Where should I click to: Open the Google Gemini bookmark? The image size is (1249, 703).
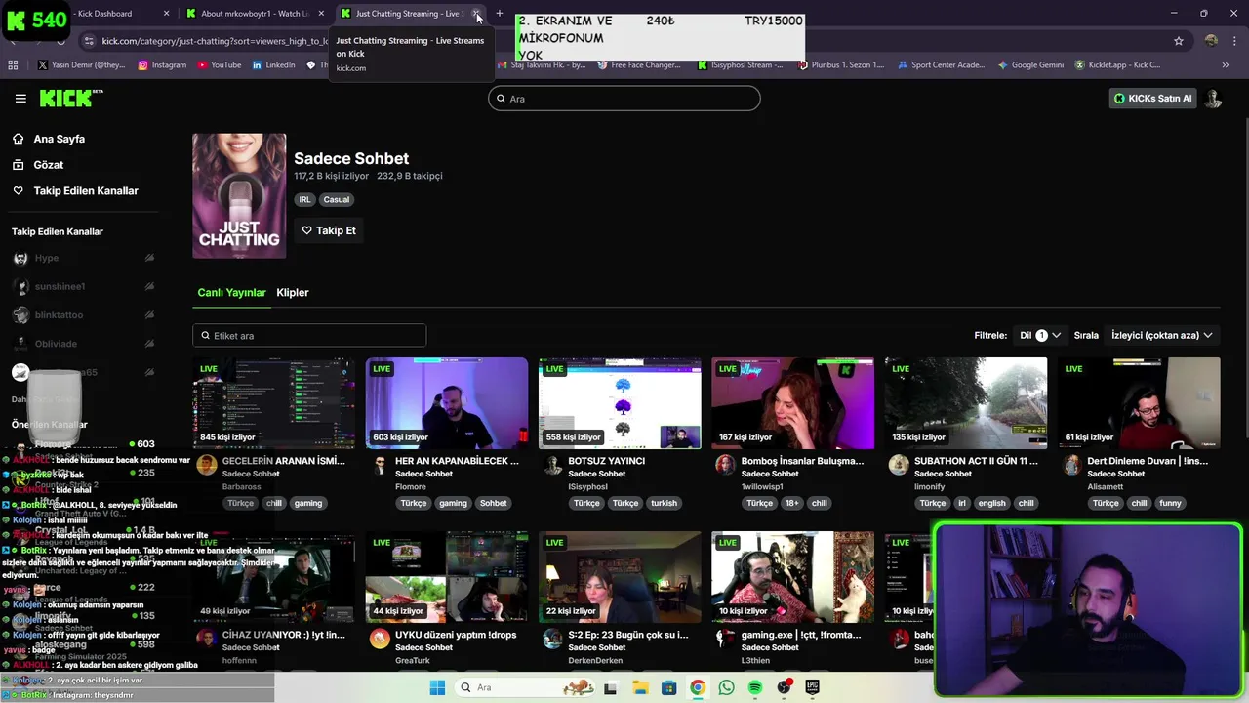(x=1030, y=65)
